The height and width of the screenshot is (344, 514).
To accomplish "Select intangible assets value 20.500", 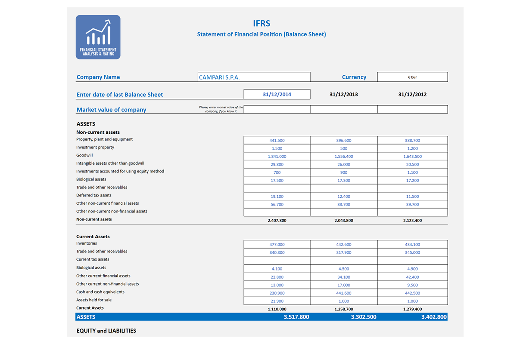I will 412,164.
